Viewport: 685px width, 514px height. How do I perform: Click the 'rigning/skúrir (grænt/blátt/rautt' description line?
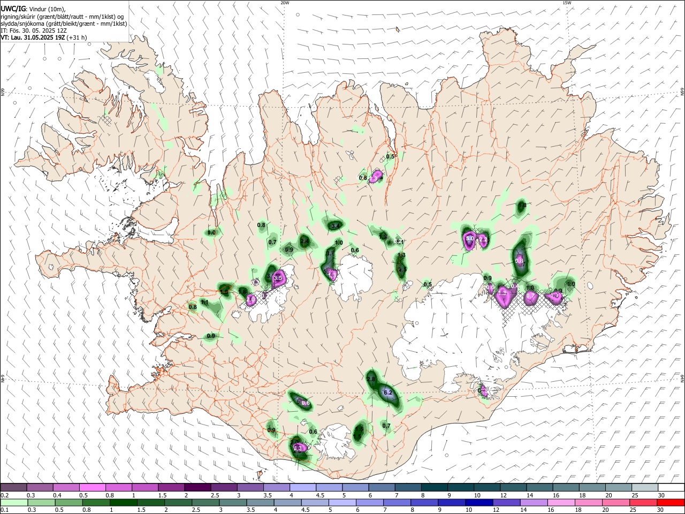pyautogui.click(x=62, y=17)
